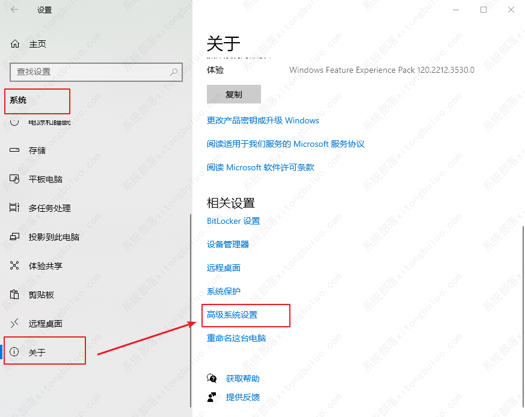Open 剪贴板 clipboard settings
Image resolution: width=525 pixels, height=417 pixels.
[x=41, y=295]
